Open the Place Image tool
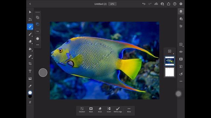The width and height of the screenshot is (211, 118). pyautogui.click(x=30, y=79)
